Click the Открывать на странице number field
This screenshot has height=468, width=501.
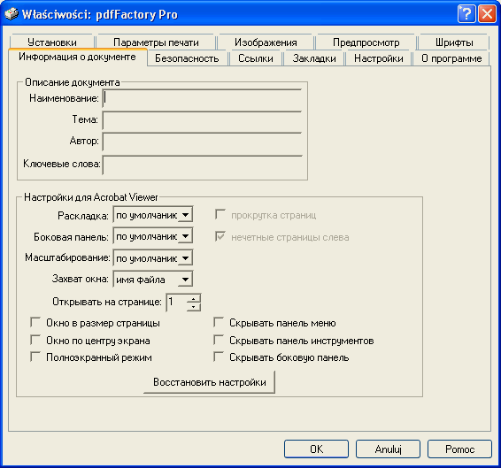pos(177,303)
